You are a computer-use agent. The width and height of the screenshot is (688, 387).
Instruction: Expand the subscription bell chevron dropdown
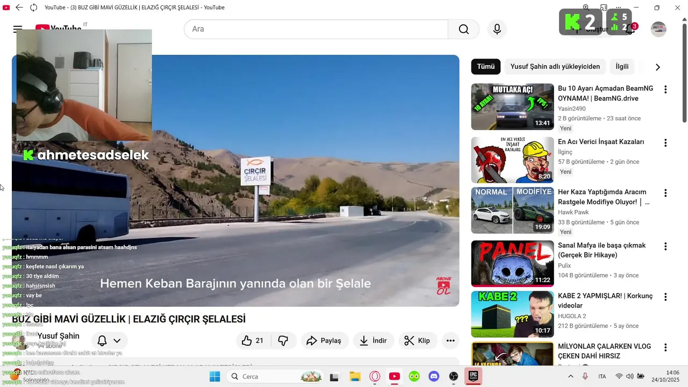click(117, 340)
